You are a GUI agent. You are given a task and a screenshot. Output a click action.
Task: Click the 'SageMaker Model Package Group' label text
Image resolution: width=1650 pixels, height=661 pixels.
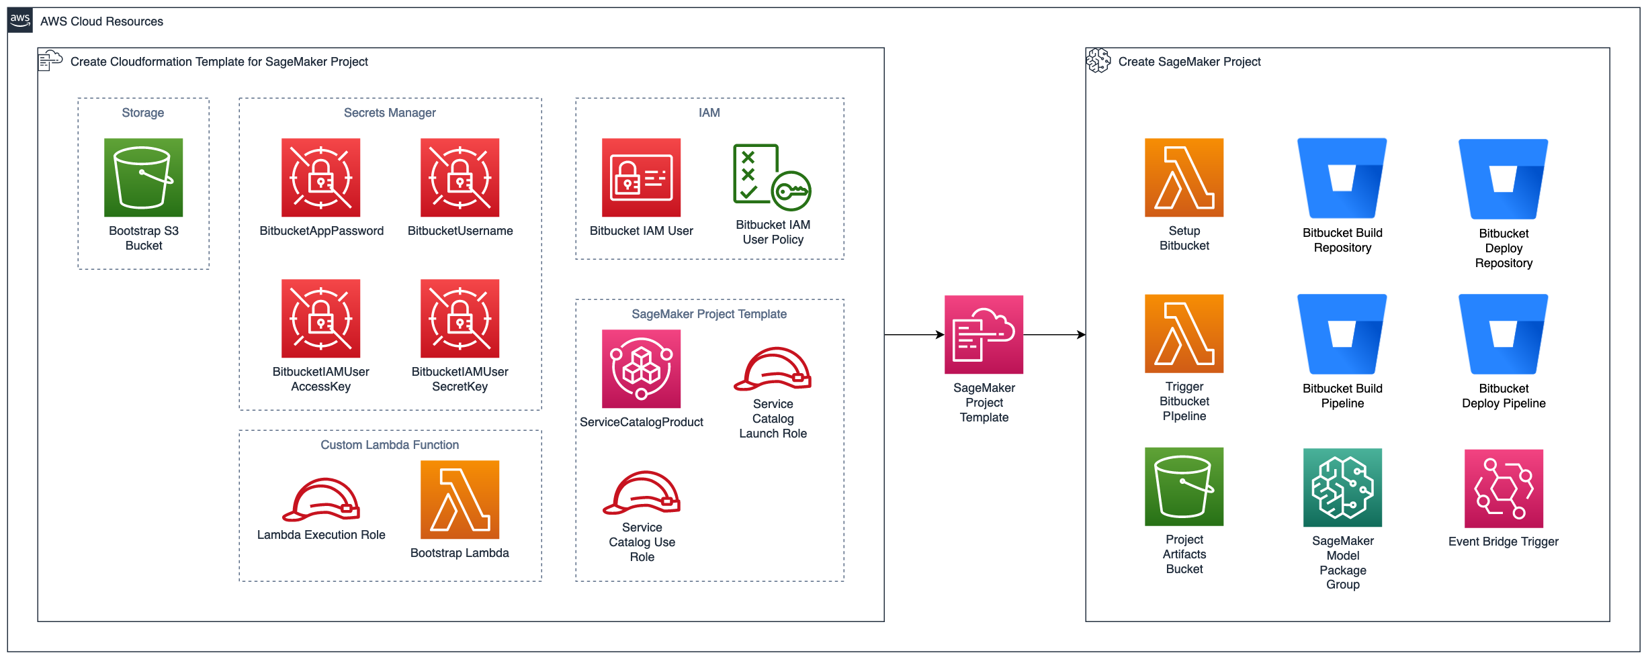1342,562
